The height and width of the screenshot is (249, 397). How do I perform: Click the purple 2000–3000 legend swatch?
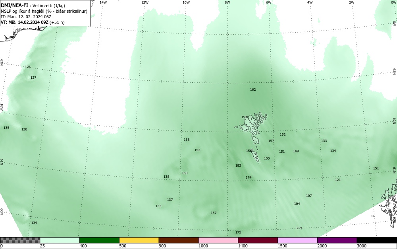pyautogui.click(x=337, y=240)
